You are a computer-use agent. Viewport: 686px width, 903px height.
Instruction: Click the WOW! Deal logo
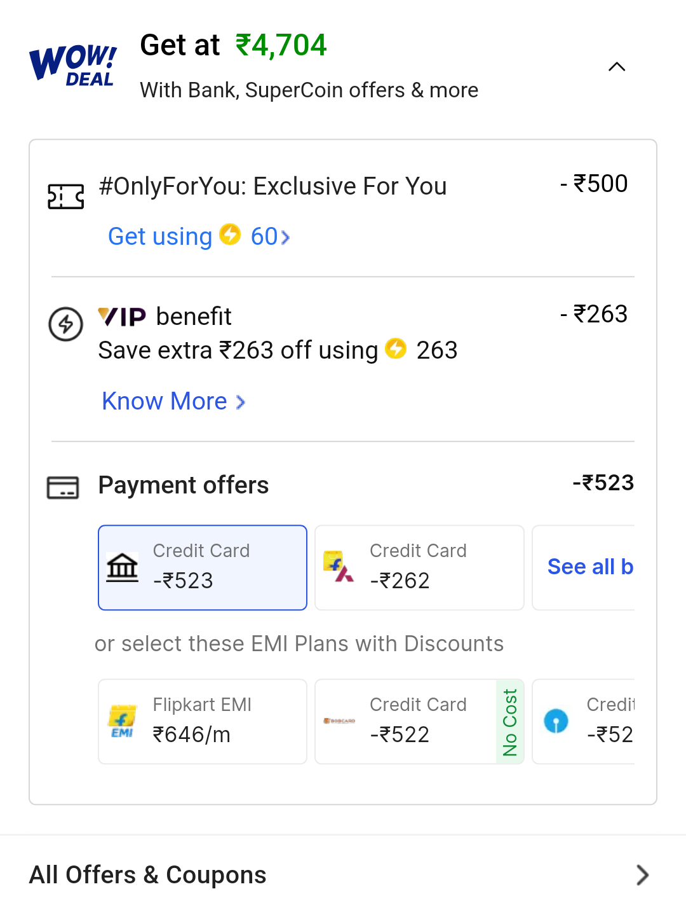point(73,66)
